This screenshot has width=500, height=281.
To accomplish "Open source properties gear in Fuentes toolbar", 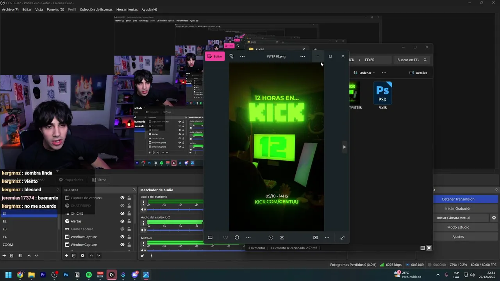I will coord(82,256).
